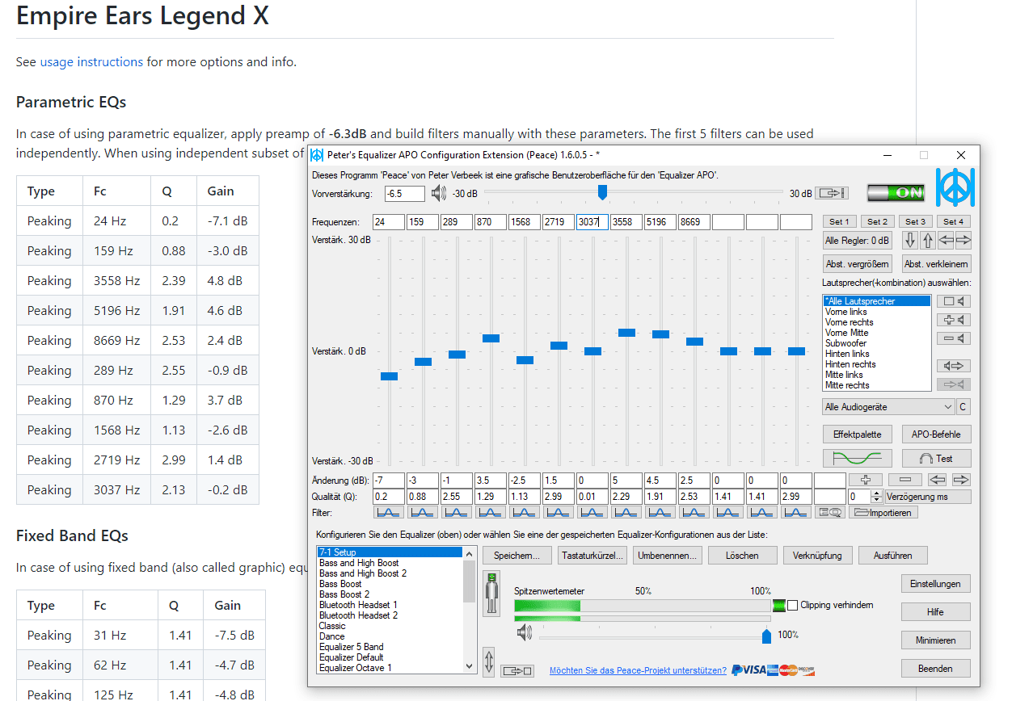
Task: Click the up arrow shift gains button
Action: [928, 241]
